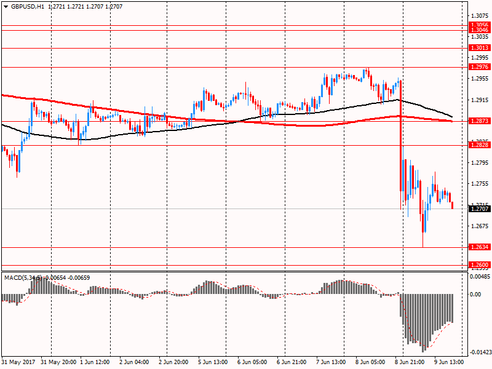Click the 31 May 20:00 time axis label
The height and width of the screenshot is (369, 492).
(58, 362)
